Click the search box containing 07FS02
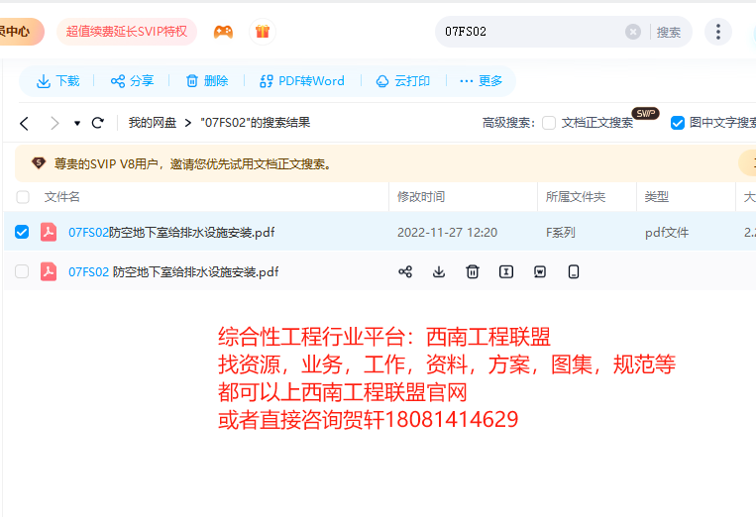The image size is (756, 517). point(530,32)
